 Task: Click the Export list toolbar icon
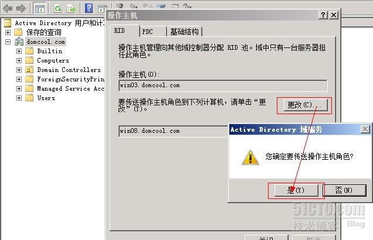tap(71, 9)
